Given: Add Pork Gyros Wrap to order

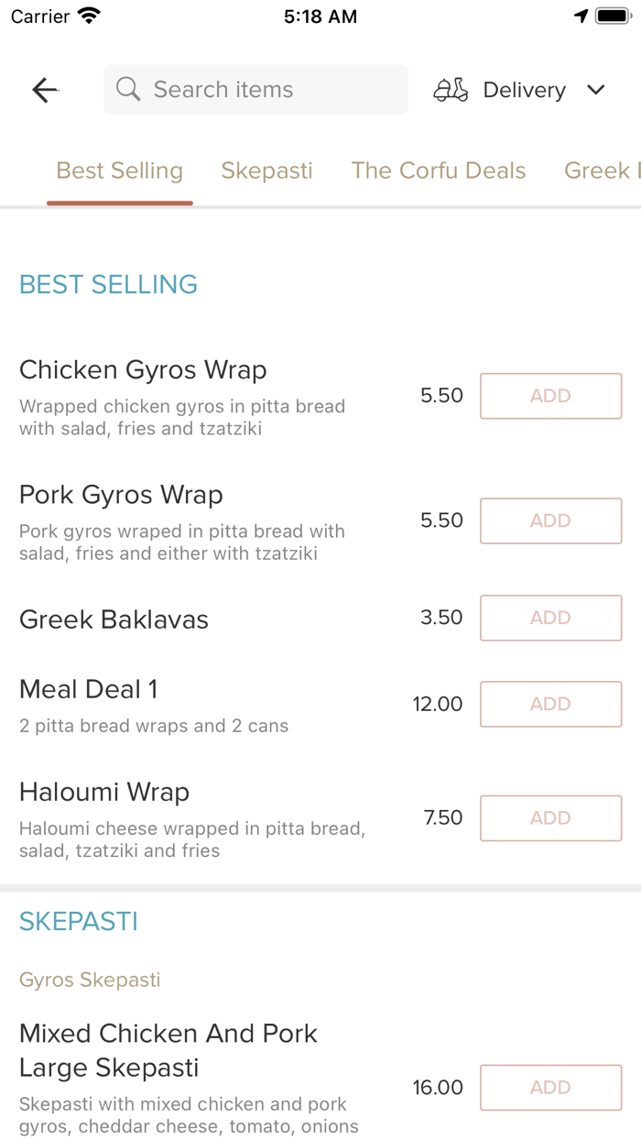Looking at the screenshot, I should click(550, 521).
